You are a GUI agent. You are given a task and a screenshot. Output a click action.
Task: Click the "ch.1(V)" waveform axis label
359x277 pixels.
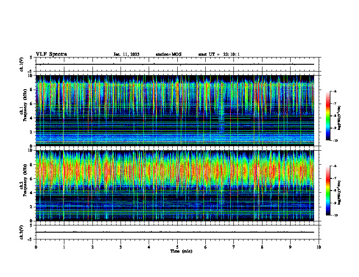click(22, 64)
